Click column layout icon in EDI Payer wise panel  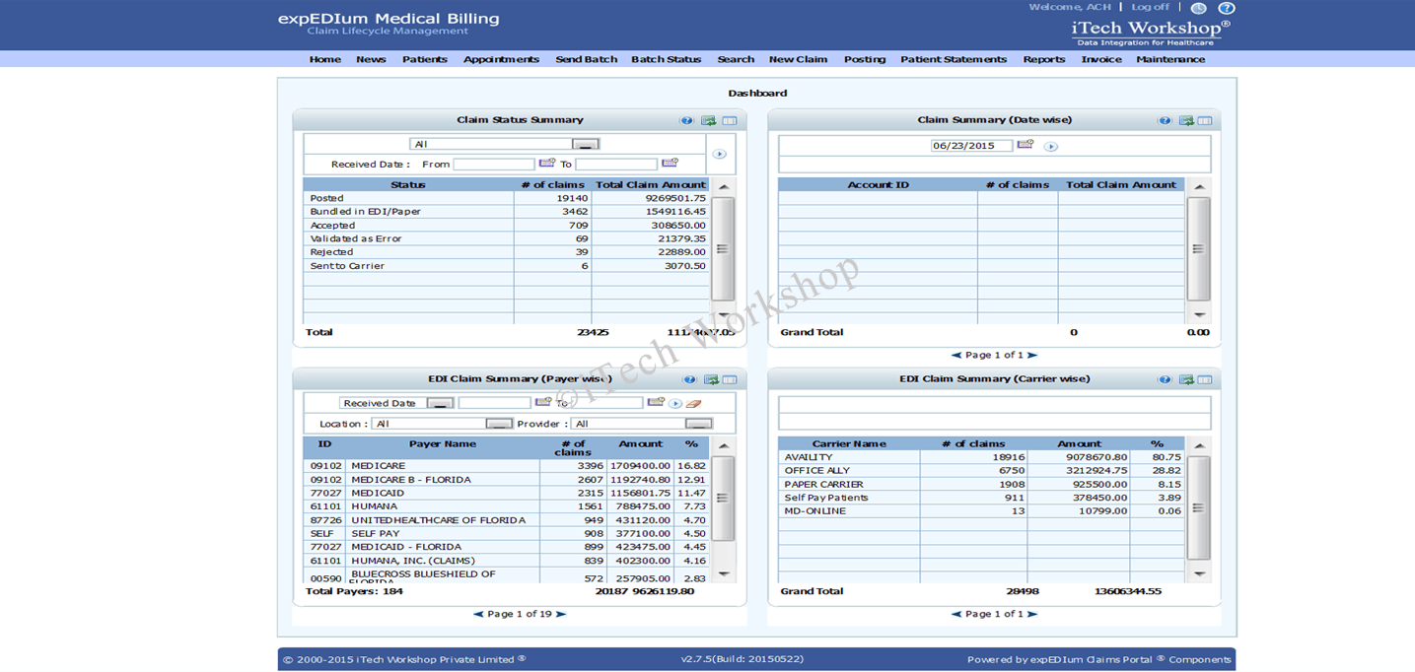coord(730,379)
